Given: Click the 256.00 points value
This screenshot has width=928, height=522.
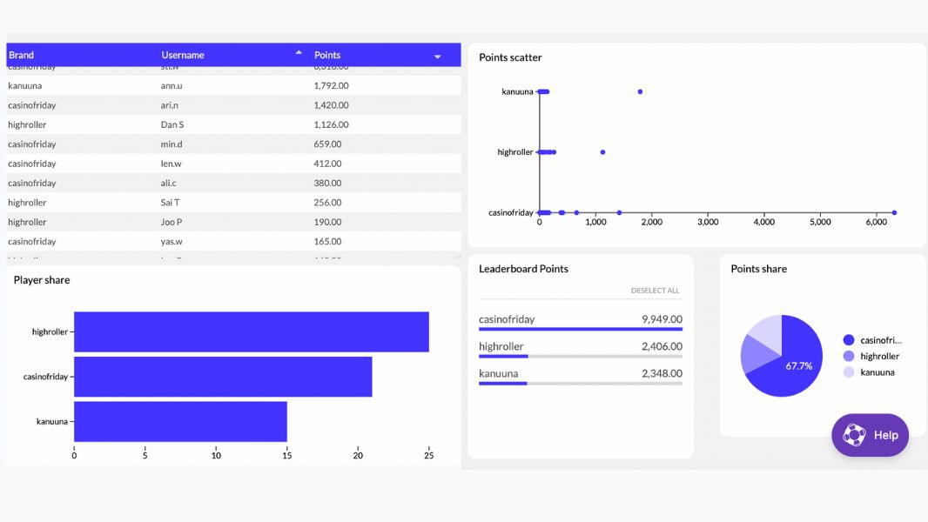Looking at the screenshot, I should click(x=328, y=203).
